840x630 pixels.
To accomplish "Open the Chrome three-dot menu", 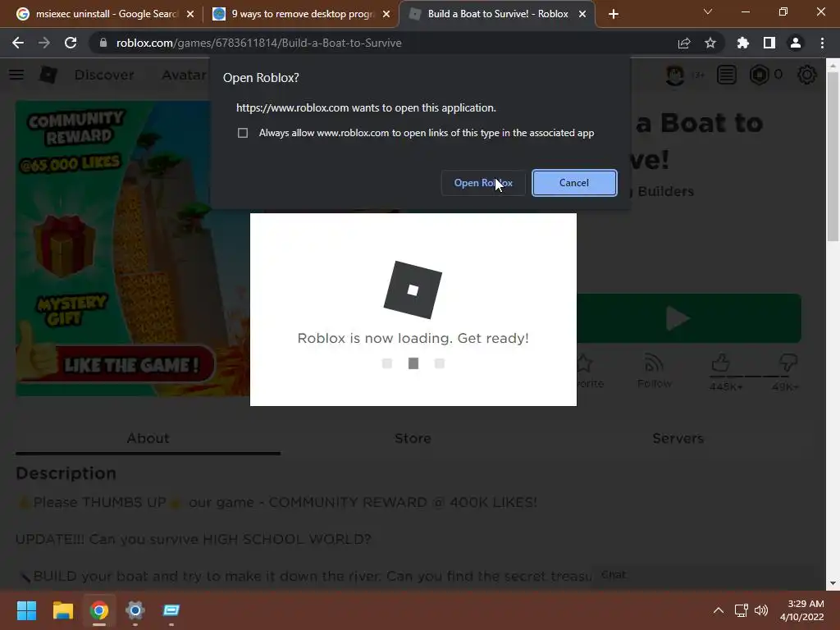I will pyautogui.click(x=822, y=43).
